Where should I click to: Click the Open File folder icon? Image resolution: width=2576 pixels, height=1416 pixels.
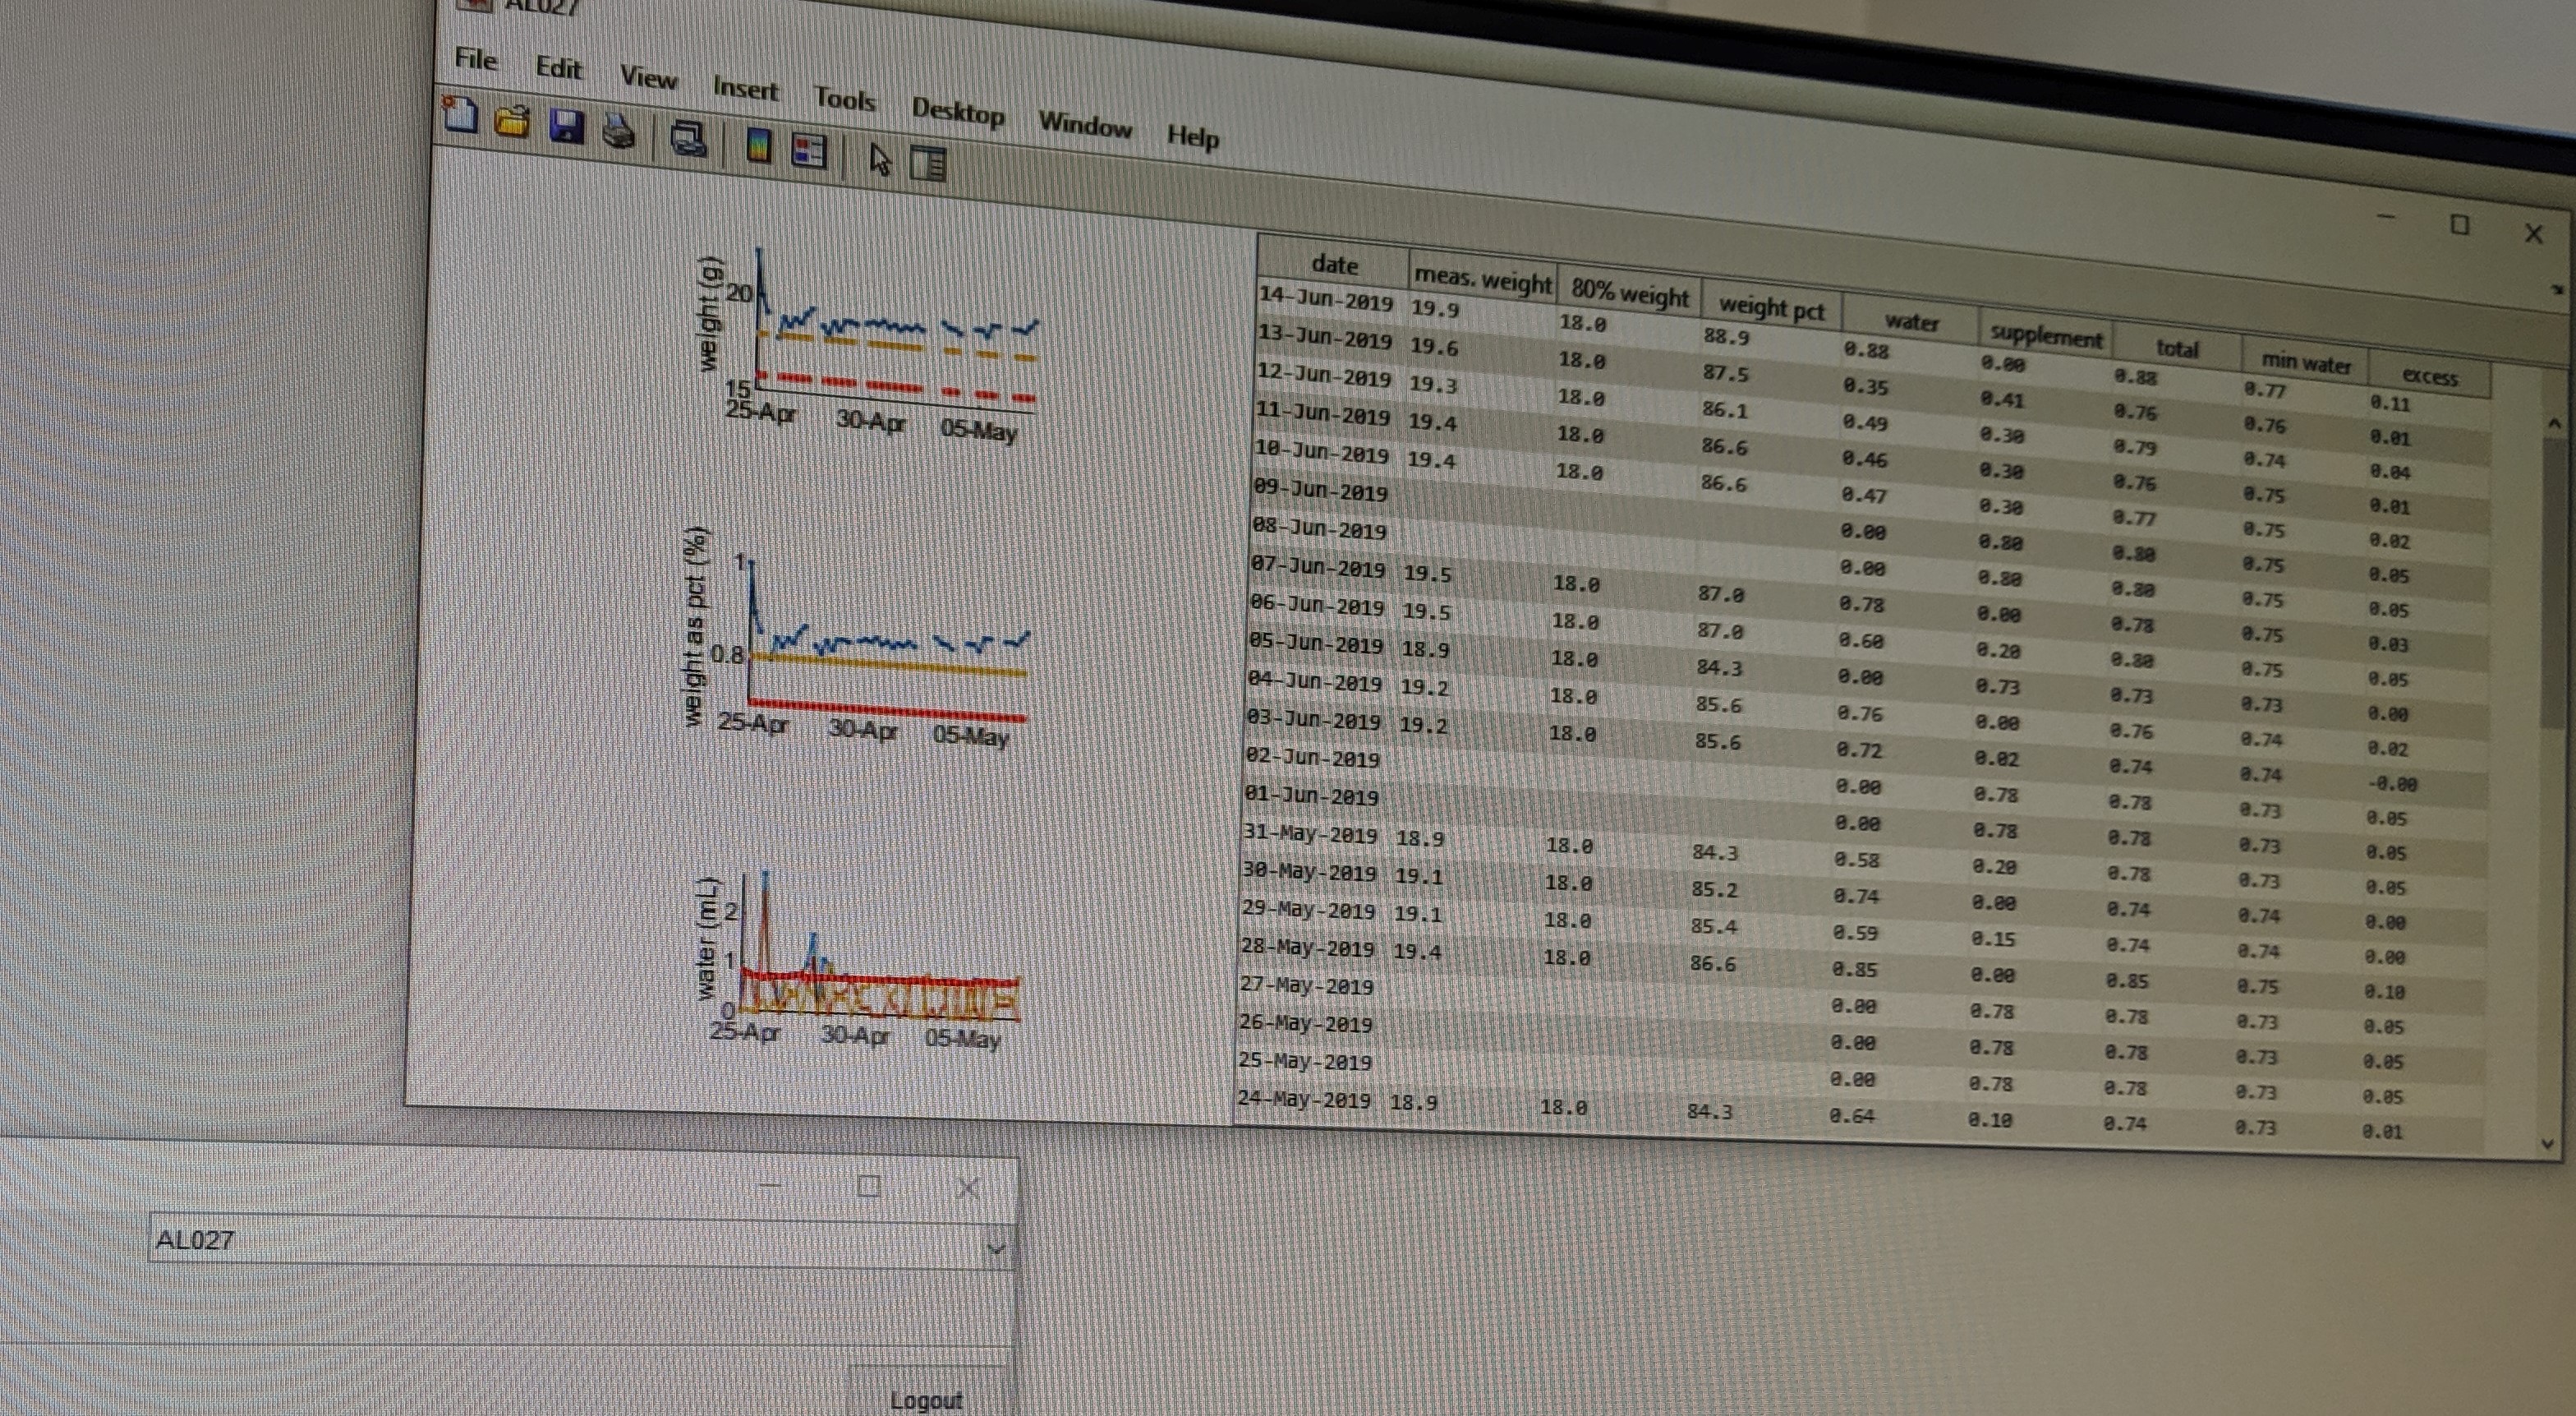tap(512, 122)
